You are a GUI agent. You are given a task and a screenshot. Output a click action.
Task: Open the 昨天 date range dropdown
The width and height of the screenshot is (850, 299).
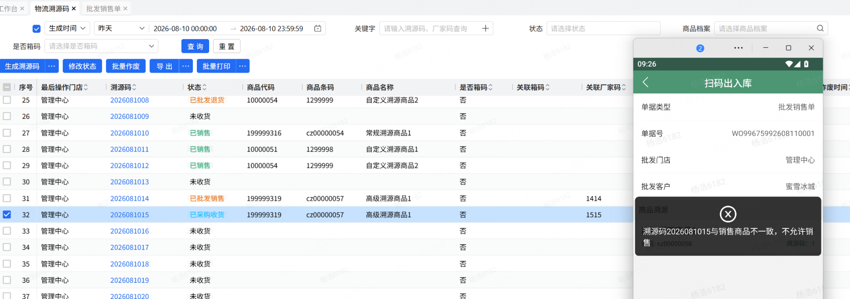(121, 28)
